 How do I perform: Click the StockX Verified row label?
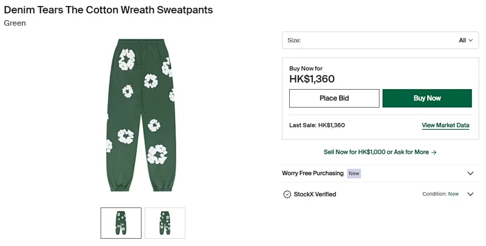point(315,194)
